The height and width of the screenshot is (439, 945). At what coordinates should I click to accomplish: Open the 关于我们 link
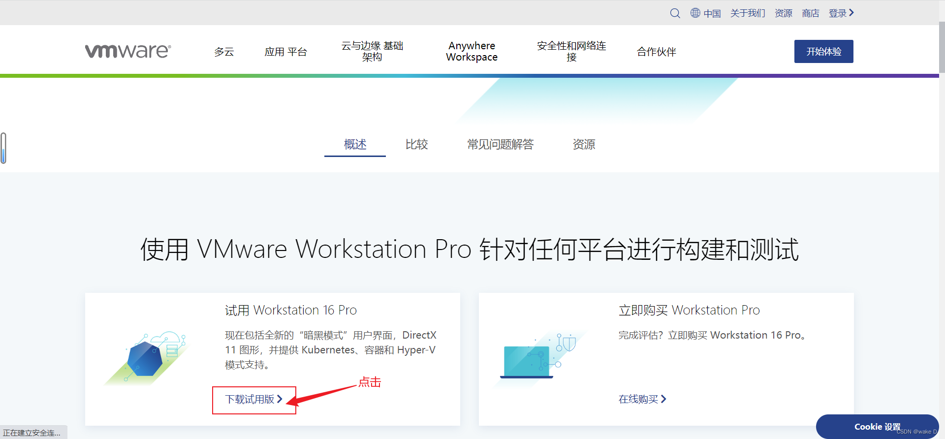click(x=748, y=13)
